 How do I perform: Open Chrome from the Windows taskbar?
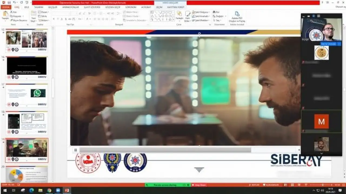(x=49, y=190)
